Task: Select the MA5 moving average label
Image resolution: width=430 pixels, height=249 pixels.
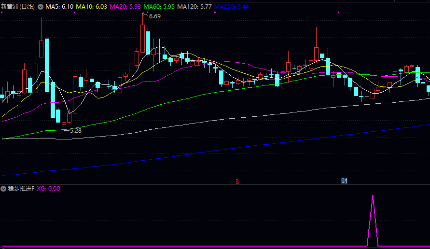Action: coord(59,7)
